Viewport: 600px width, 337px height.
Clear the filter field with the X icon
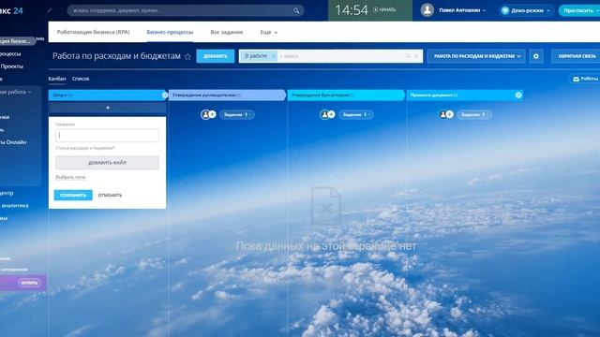click(416, 56)
